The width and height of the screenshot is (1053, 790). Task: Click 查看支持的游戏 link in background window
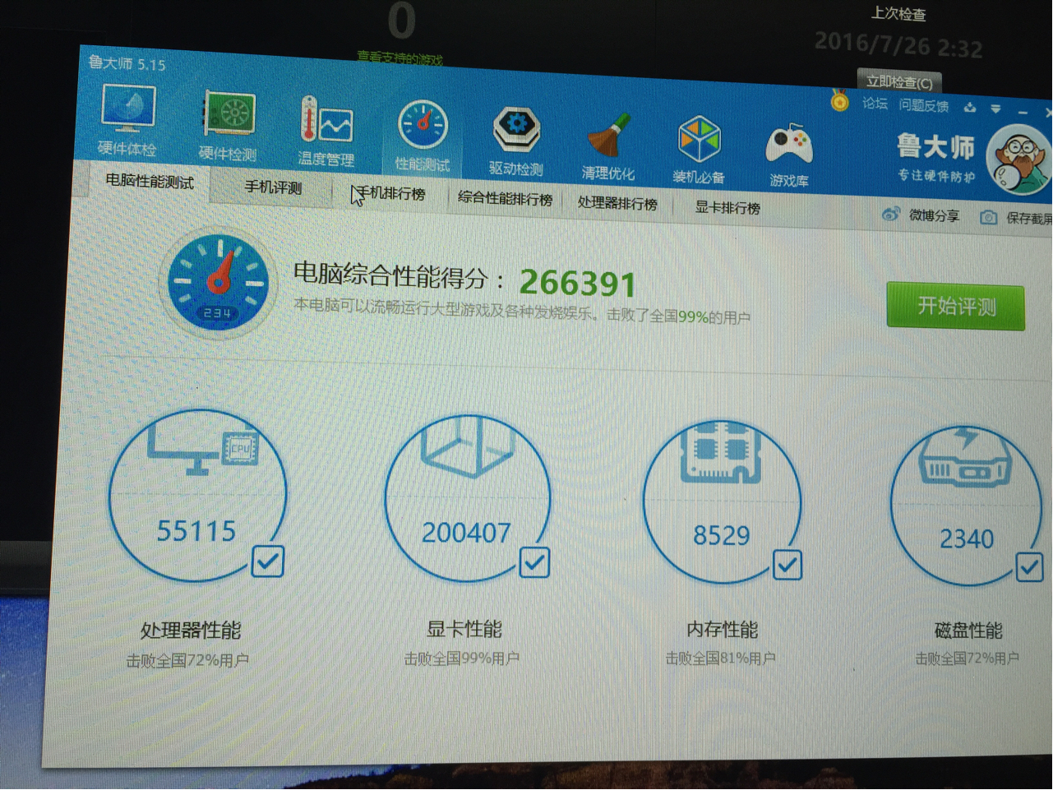pyautogui.click(x=400, y=59)
